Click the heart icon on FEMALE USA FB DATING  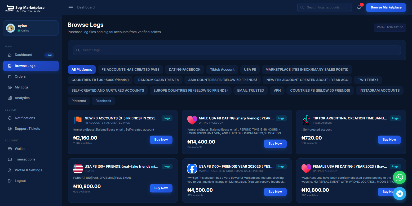click(x=306, y=168)
